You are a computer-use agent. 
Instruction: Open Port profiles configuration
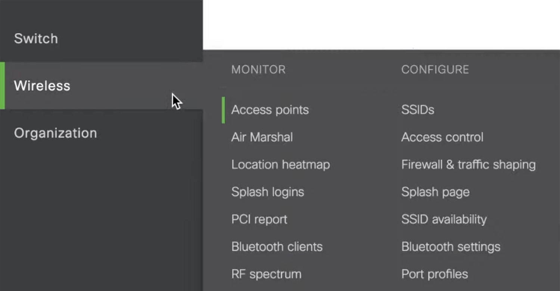[x=434, y=273]
